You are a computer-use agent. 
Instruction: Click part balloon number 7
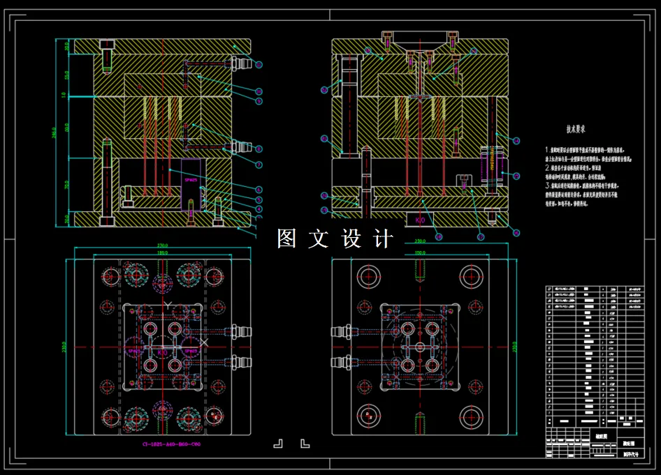click(x=259, y=165)
